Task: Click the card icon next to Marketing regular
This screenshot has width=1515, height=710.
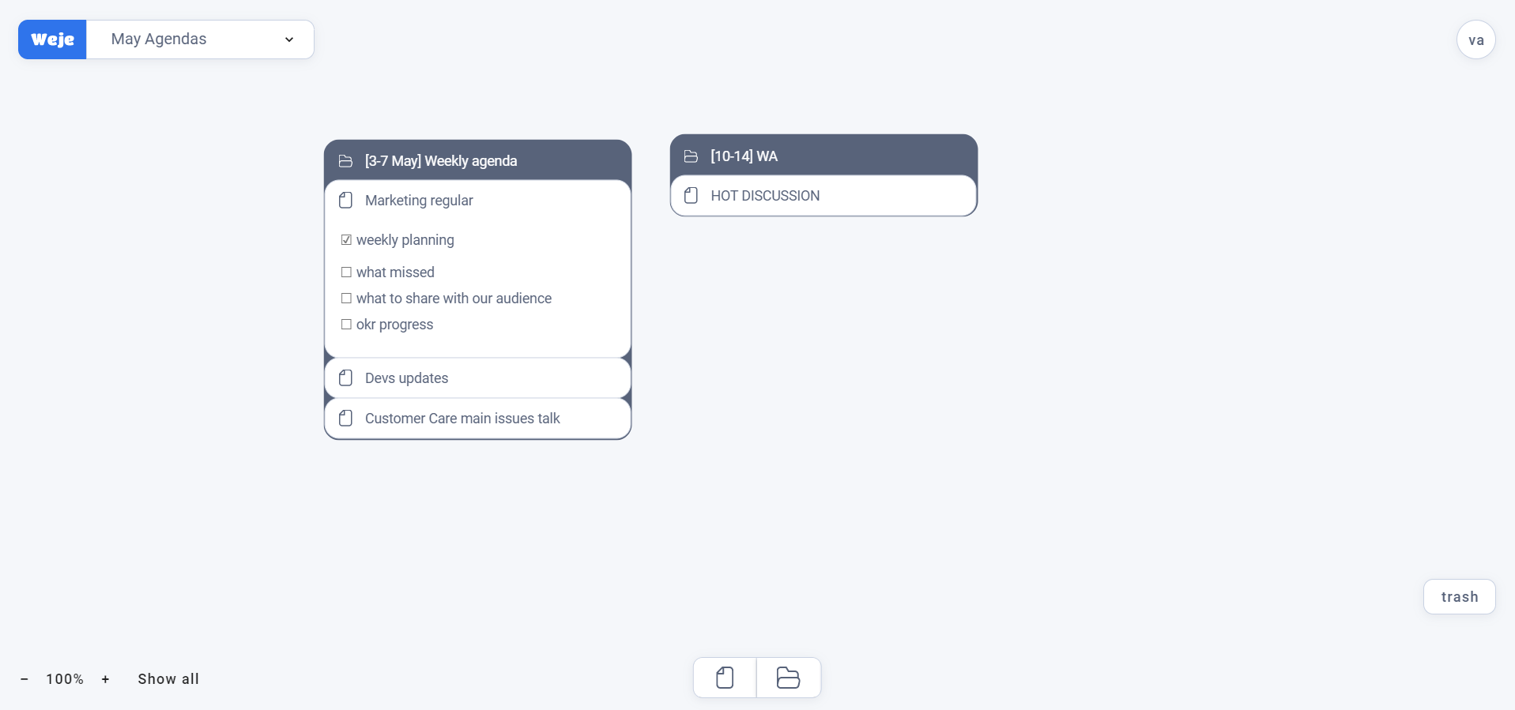Action: tap(345, 200)
